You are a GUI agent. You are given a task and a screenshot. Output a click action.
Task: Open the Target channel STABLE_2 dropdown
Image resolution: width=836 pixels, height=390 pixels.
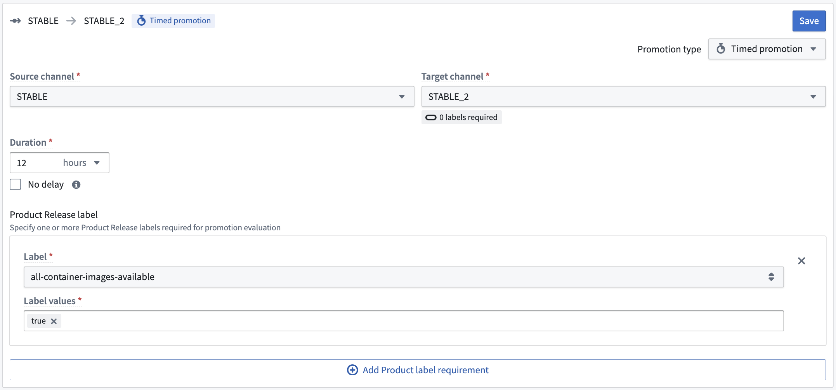point(623,96)
